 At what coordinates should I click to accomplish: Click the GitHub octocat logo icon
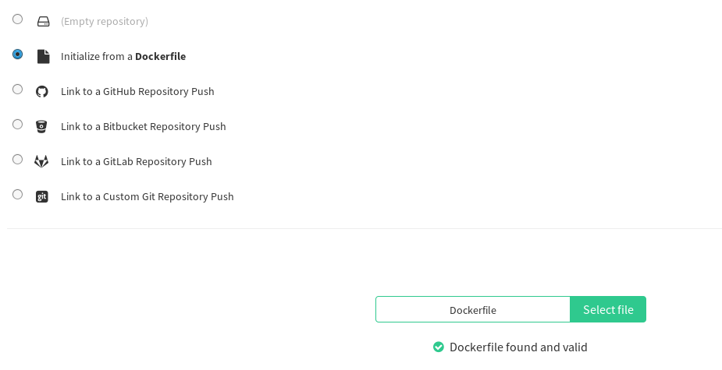point(42,91)
